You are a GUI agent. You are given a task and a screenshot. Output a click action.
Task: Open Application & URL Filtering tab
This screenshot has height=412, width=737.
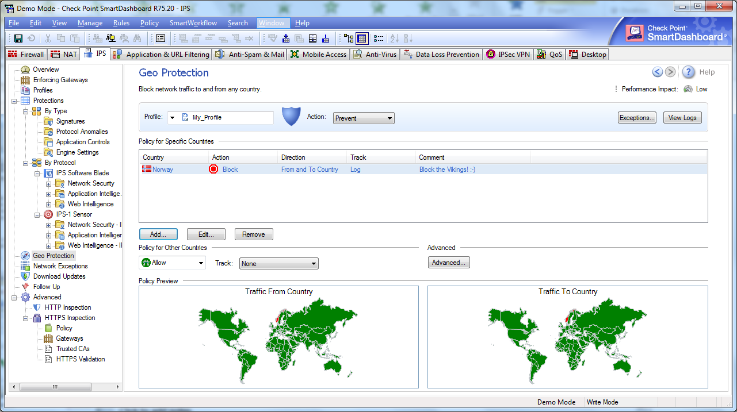click(161, 55)
